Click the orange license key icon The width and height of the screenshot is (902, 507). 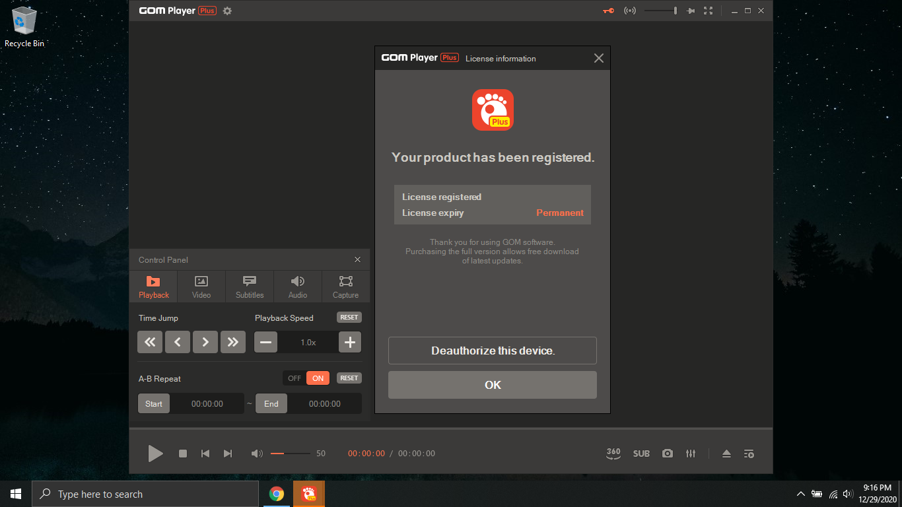(607, 11)
